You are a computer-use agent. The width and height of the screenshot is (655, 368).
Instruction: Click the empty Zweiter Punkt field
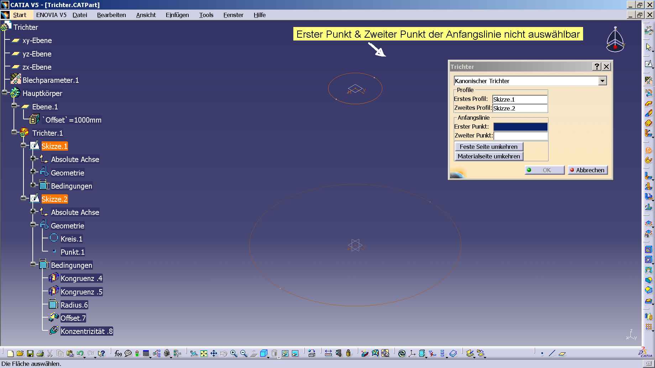(x=520, y=136)
